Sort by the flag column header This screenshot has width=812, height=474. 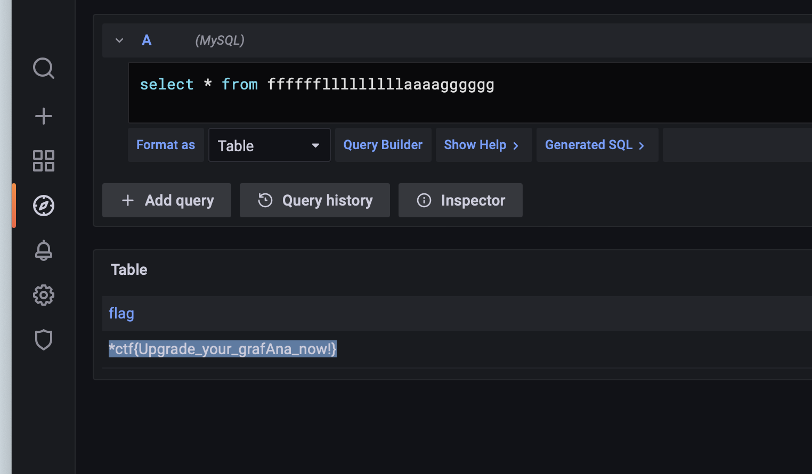(x=121, y=313)
